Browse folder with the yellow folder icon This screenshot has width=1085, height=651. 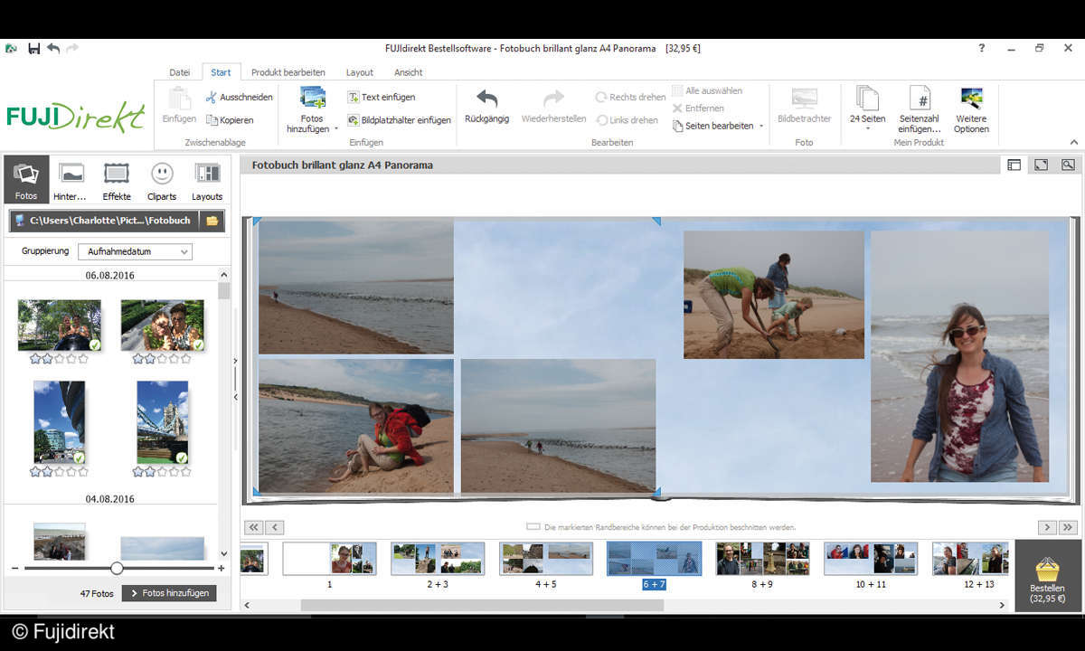point(212,221)
